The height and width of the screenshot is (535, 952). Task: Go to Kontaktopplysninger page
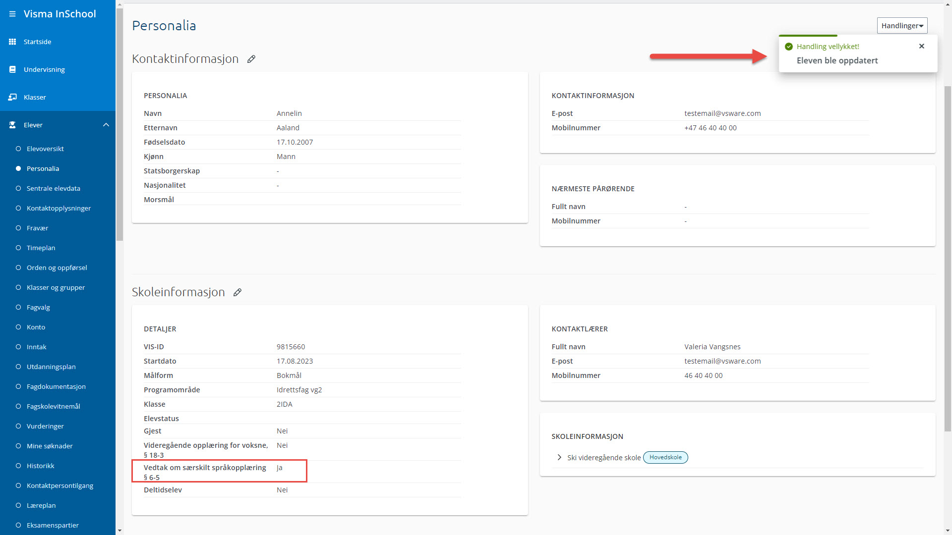click(x=59, y=208)
